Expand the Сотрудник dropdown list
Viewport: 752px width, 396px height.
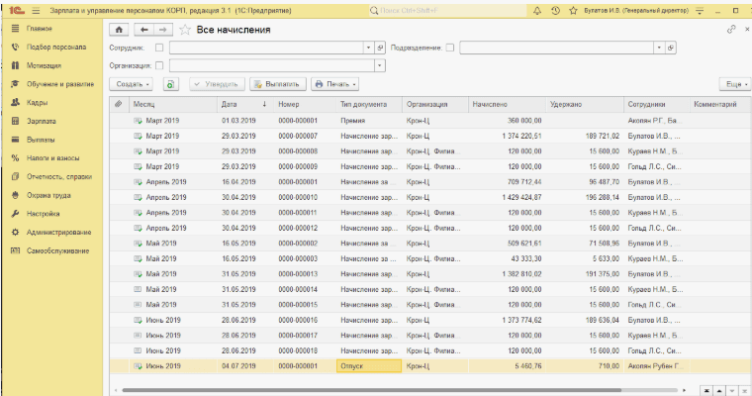coord(368,48)
